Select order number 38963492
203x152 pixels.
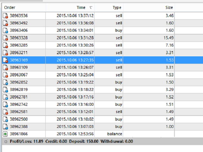tap(19, 23)
